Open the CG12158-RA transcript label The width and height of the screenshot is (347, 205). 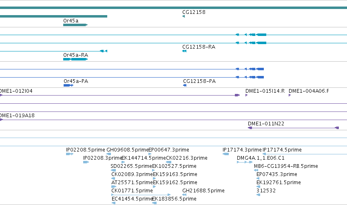pyautogui.click(x=199, y=47)
